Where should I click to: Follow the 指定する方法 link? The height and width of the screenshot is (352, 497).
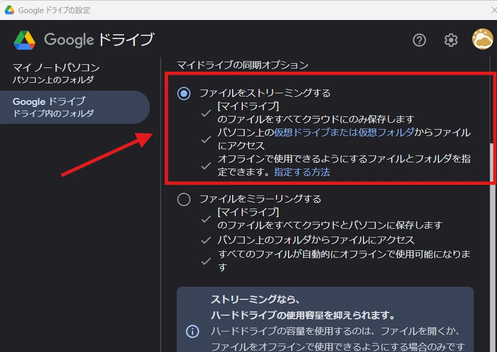tap(302, 172)
